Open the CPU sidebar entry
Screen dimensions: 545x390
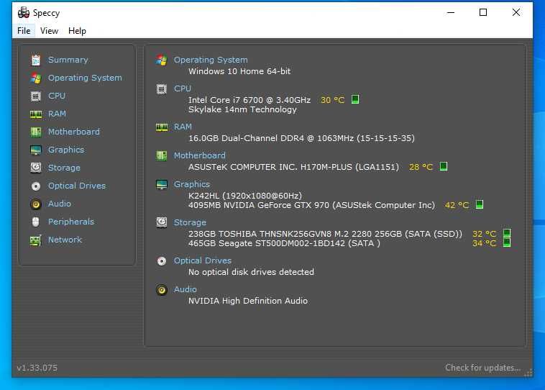coord(57,96)
